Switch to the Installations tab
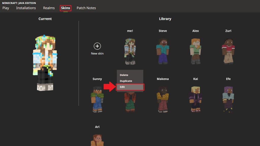 coord(26,8)
